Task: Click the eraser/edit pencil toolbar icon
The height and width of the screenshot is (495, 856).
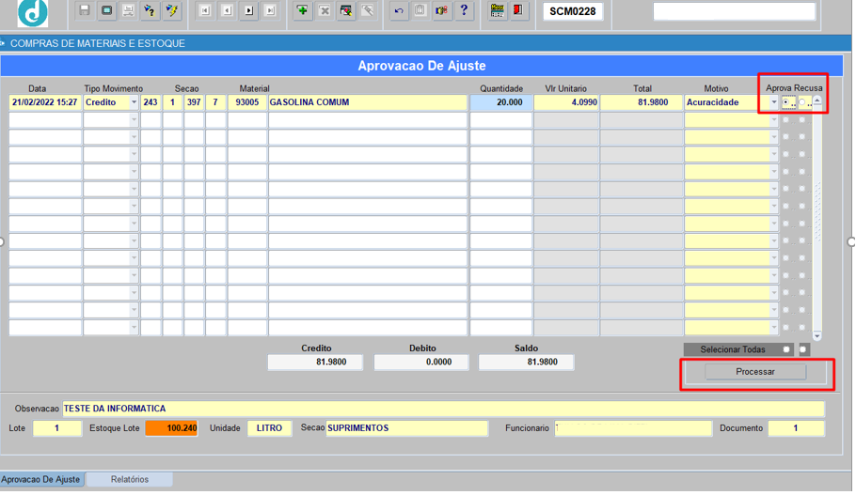Action: [x=368, y=10]
